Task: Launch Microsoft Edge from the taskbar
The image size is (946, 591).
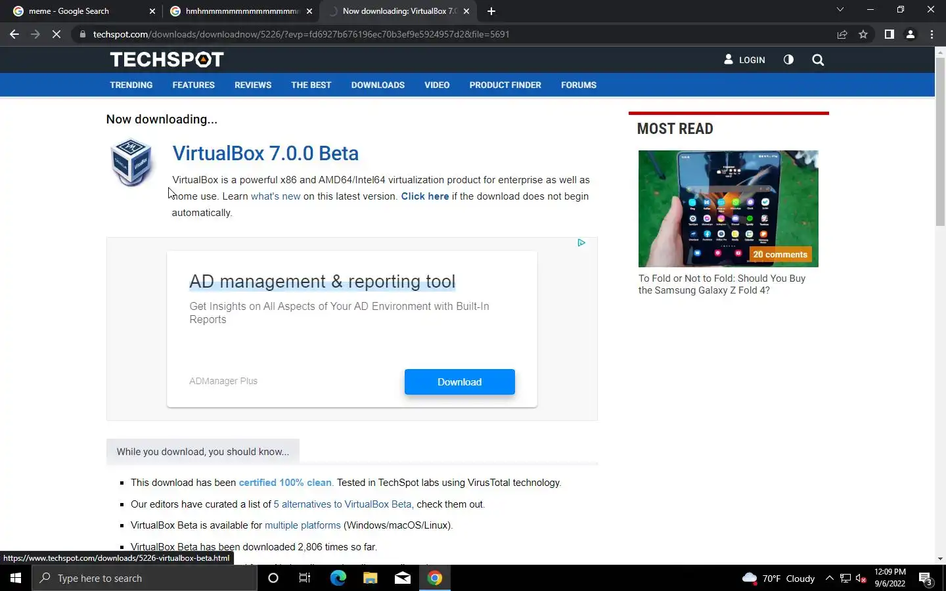Action: pos(338,578)
